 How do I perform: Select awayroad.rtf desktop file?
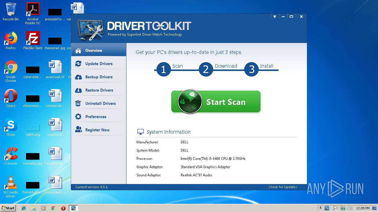[x=55, y=69]
